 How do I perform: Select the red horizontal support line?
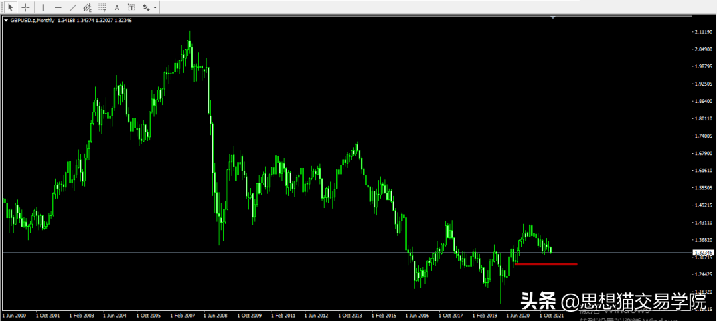click(546, 264)
